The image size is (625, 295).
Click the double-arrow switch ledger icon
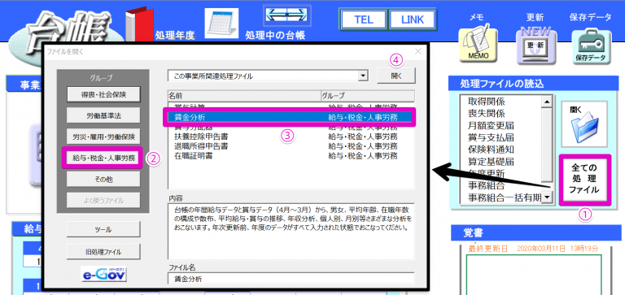(x=287, y=14)
